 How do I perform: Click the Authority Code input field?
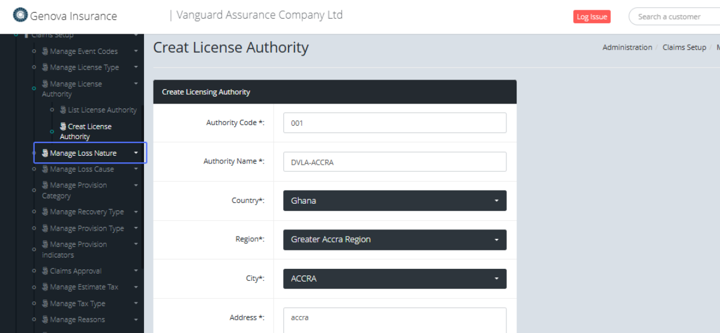pos(394,123)
